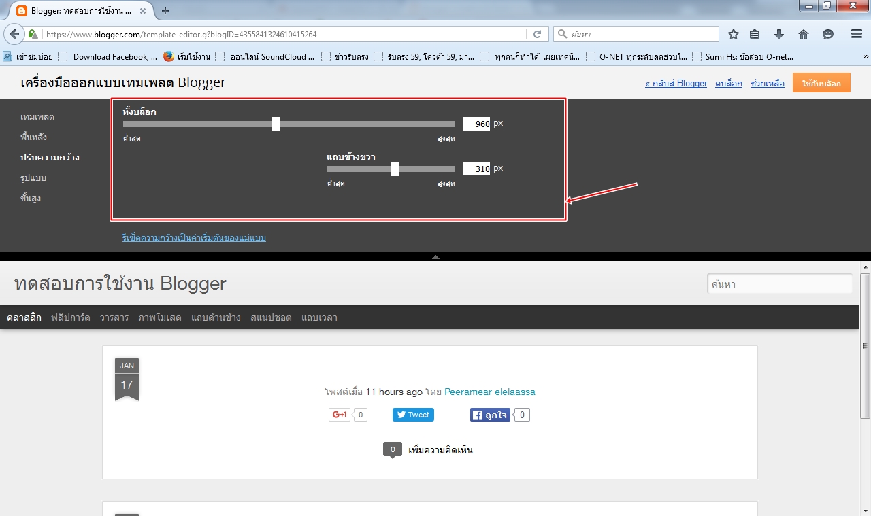The width and height of the screenshot is (871, 516).
Task: Select the Blogger browser tab
Action: pyautogui.click(x=82, y=11)
